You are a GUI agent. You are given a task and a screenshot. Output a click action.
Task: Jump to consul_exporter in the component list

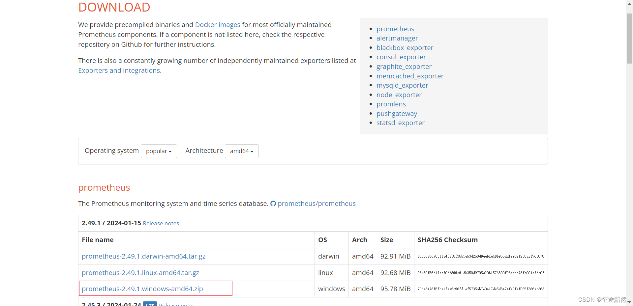(401, 57)
